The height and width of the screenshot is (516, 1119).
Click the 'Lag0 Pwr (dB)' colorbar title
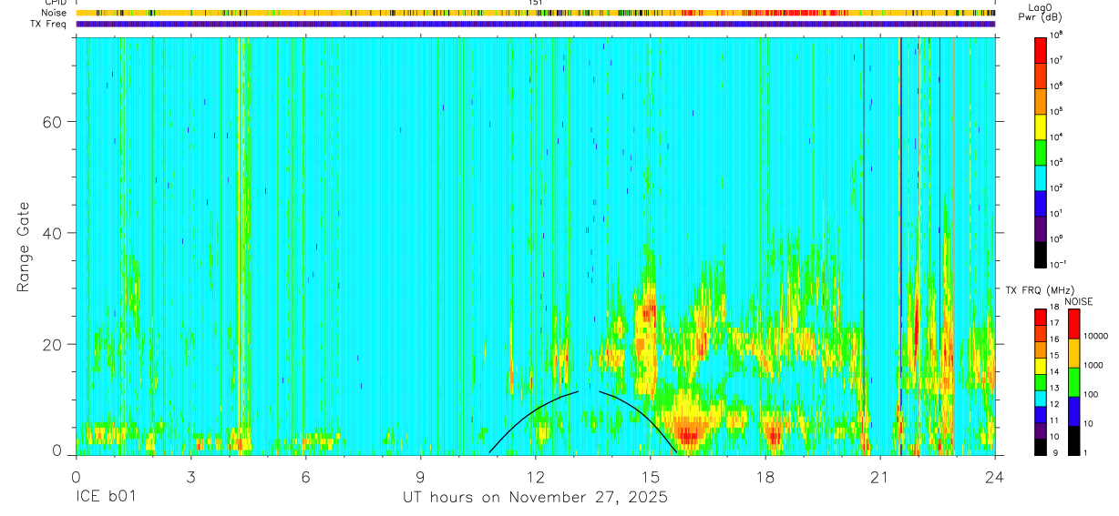tap(1040, 12)
